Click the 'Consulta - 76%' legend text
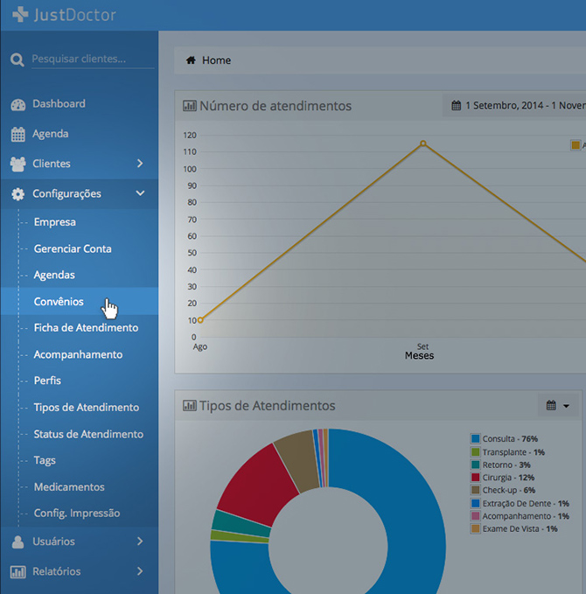 pos(510,438)
